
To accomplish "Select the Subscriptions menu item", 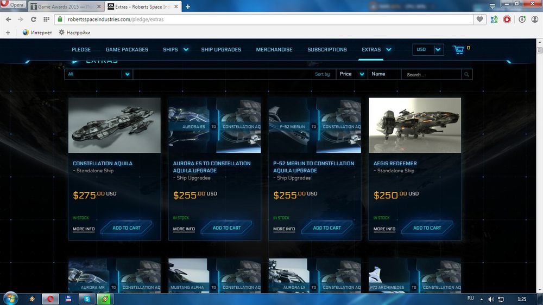I will 327,50.
